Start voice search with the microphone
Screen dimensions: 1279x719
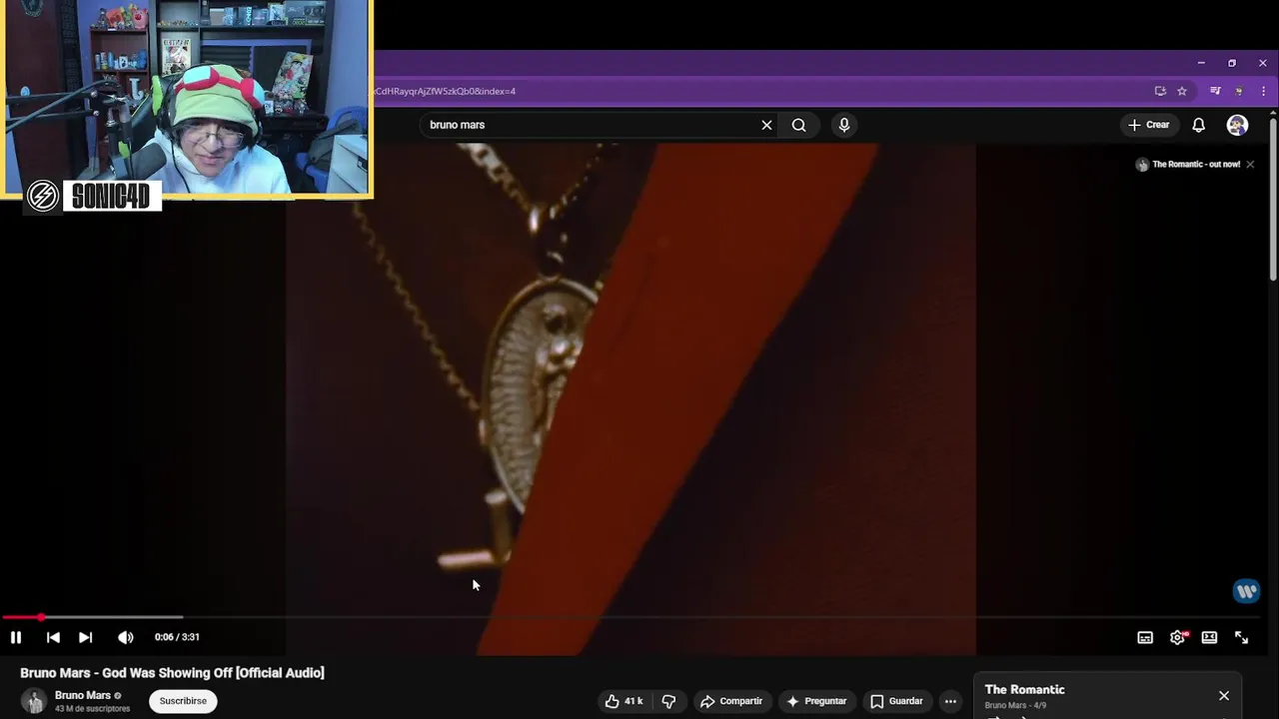(x=844, y=125)
